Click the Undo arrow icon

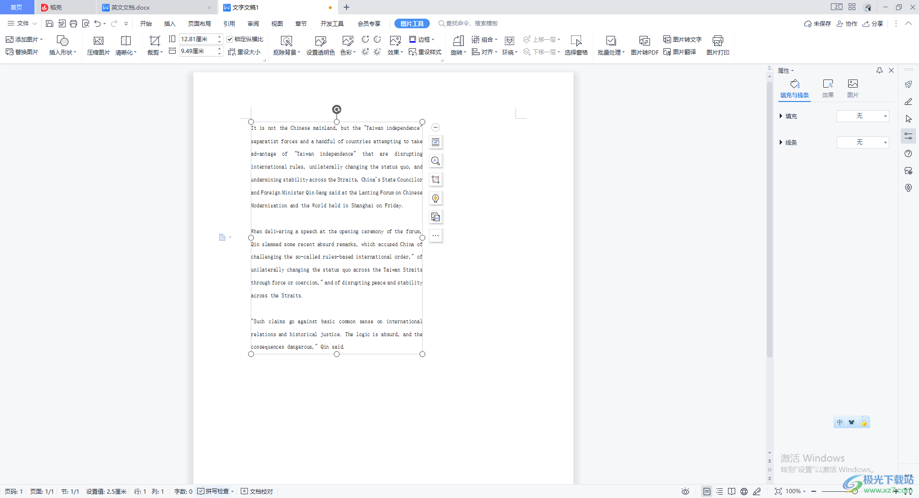point(98,23)
